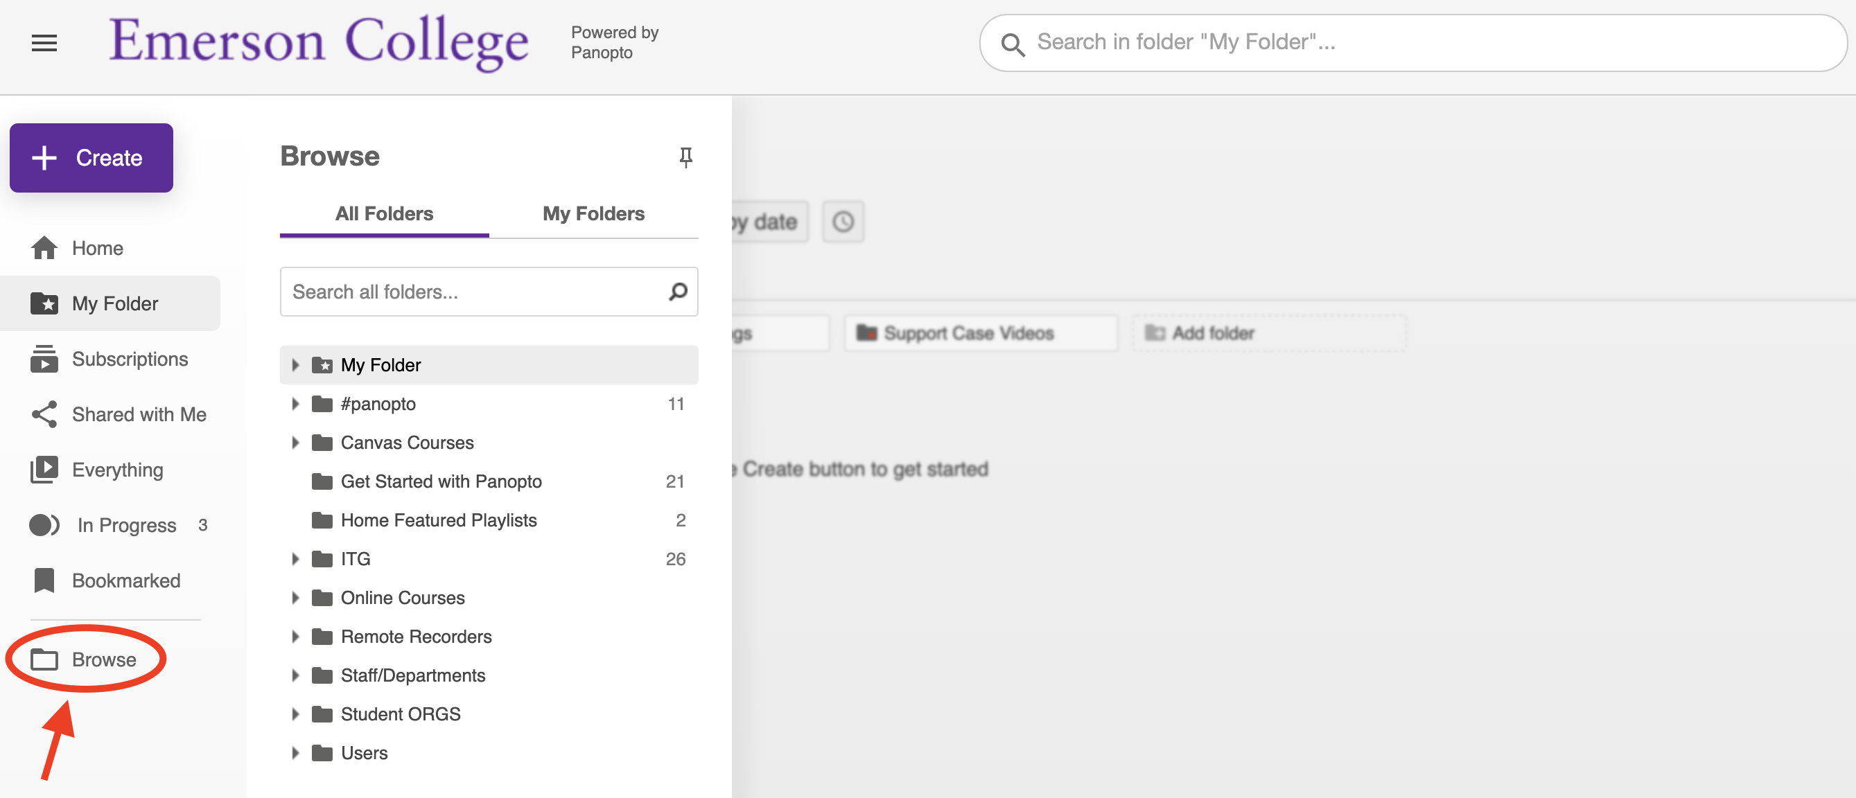Click the header search magnifier icon
Image resolution: width=1856 pixels, height=798 pixels.
(1013, 44)
